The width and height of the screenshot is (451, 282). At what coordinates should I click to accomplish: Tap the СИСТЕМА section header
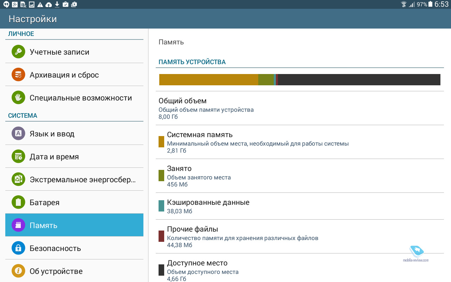(23, 116)
